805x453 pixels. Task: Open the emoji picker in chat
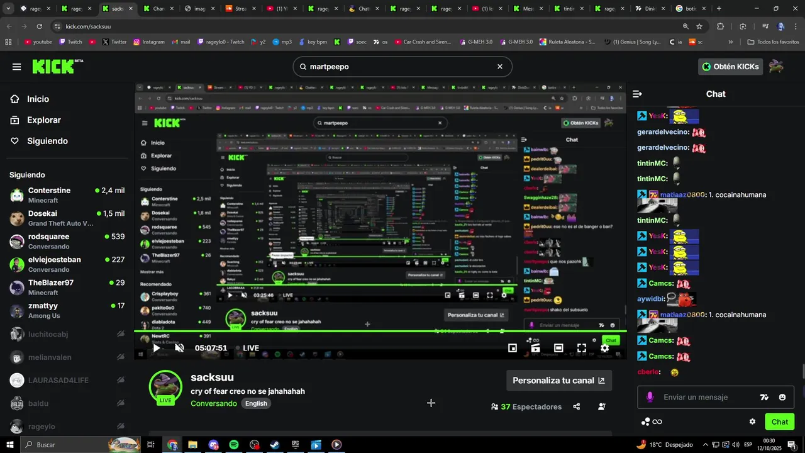click(x=782, y=397)
